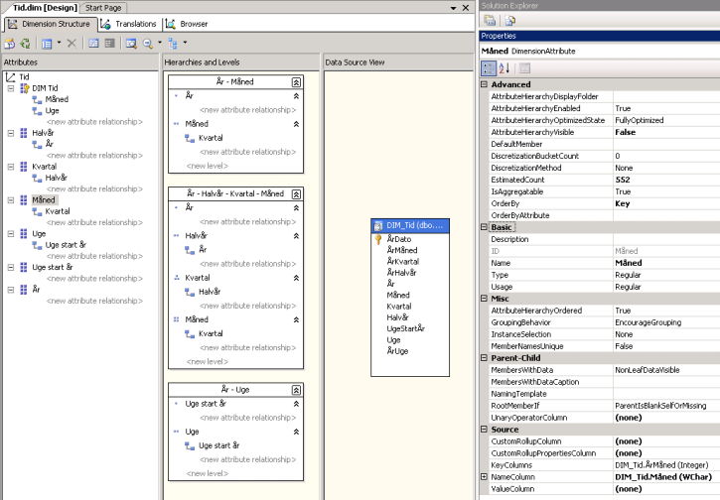
Task: Add new attribute relationship under År attribute
Action: click(94, 301)
